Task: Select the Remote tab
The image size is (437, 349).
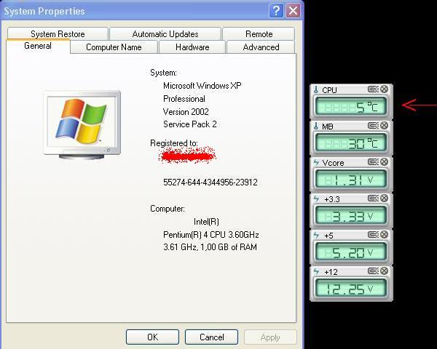Action: click(259, 34)
